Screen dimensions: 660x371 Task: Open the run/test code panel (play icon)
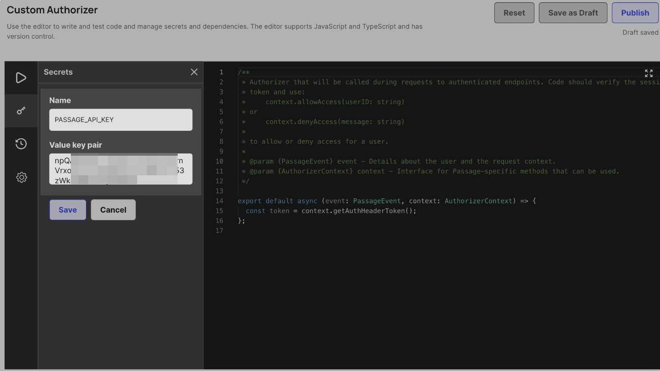[21, 78]
